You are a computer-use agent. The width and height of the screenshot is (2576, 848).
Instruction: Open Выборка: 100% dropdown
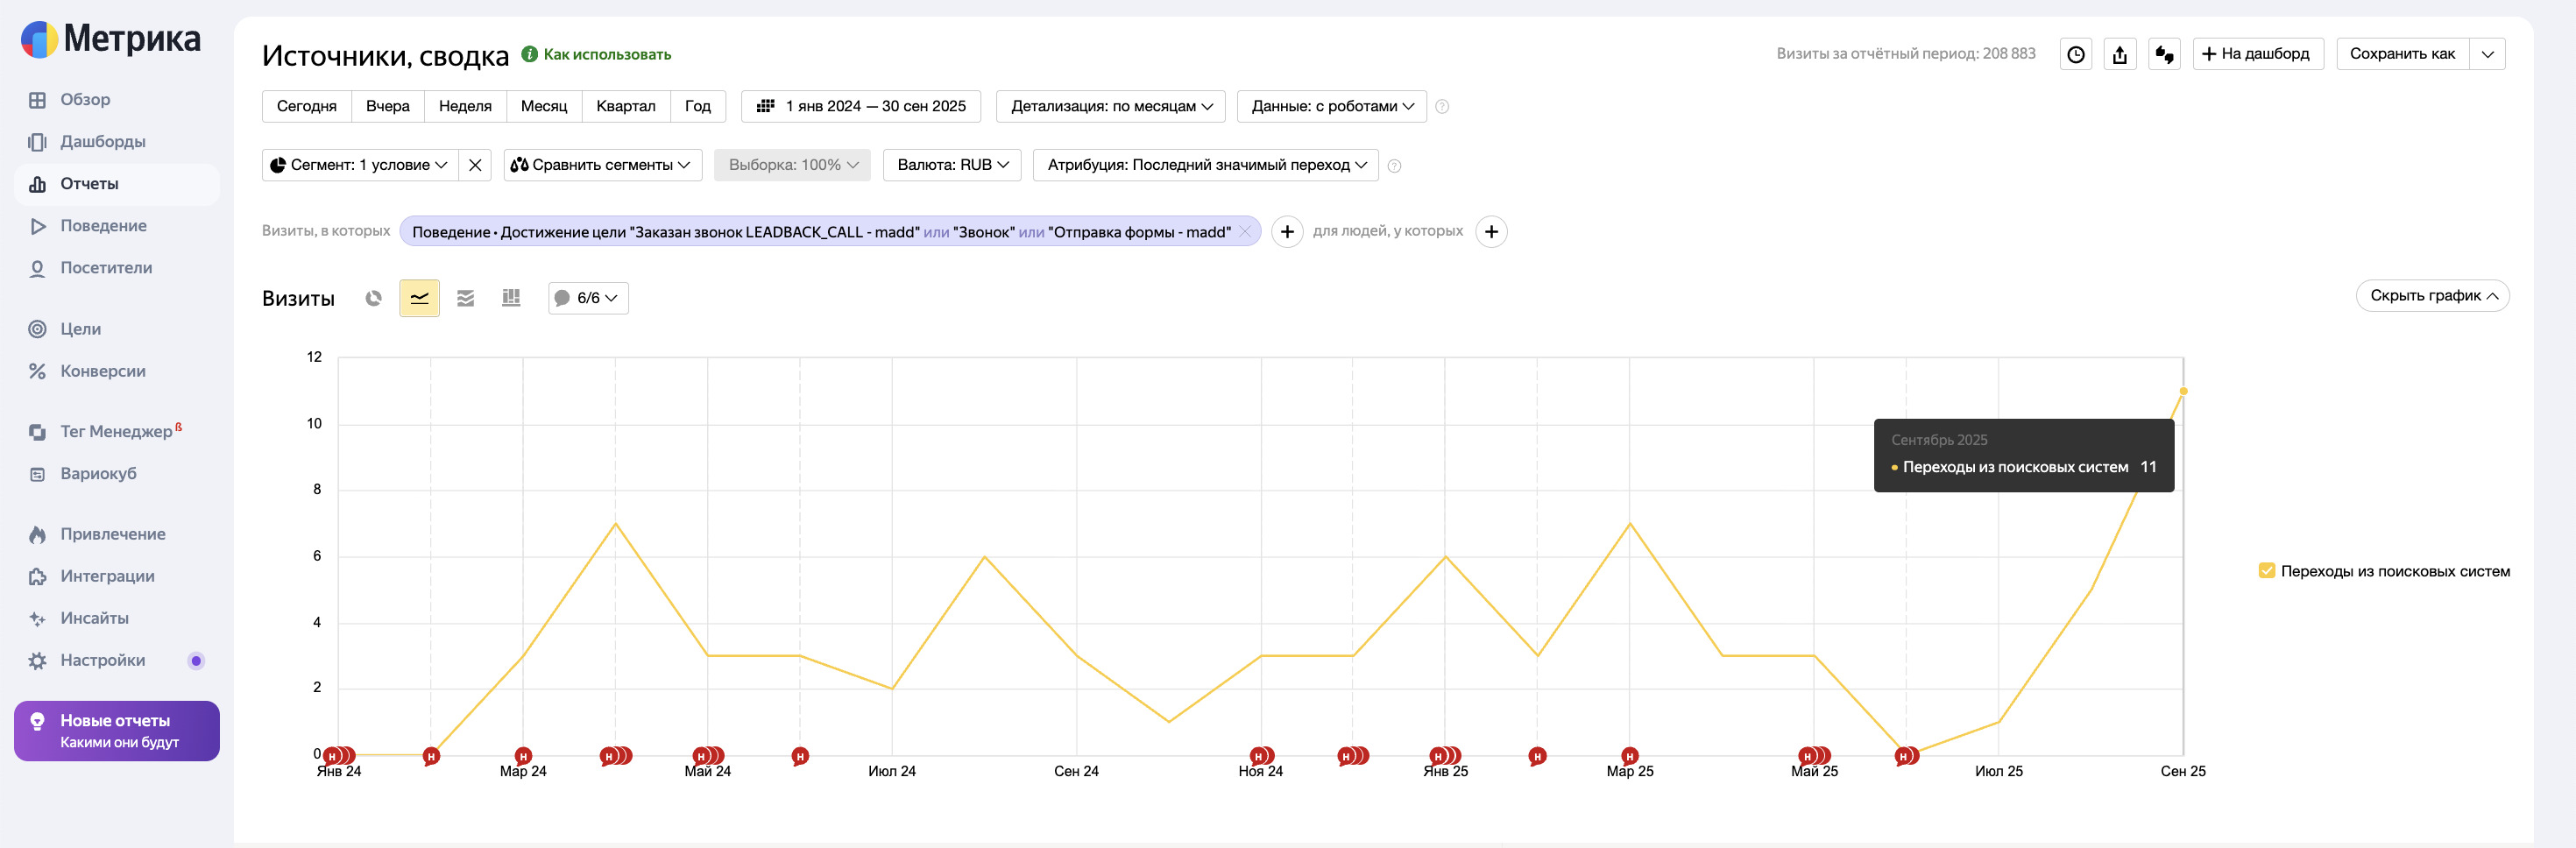(792, 165)
